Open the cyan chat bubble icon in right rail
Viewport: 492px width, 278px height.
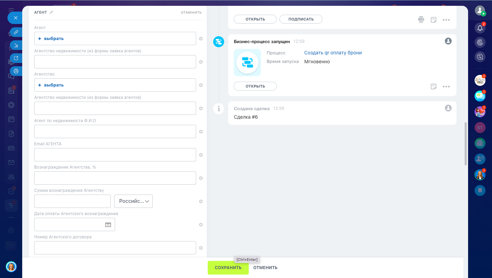pos(480,96)
